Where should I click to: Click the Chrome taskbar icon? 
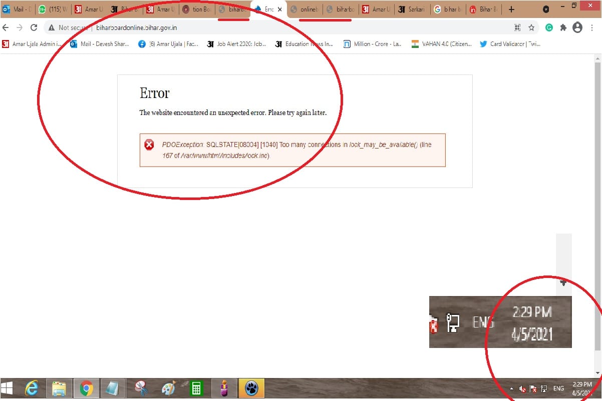point(87,388)
